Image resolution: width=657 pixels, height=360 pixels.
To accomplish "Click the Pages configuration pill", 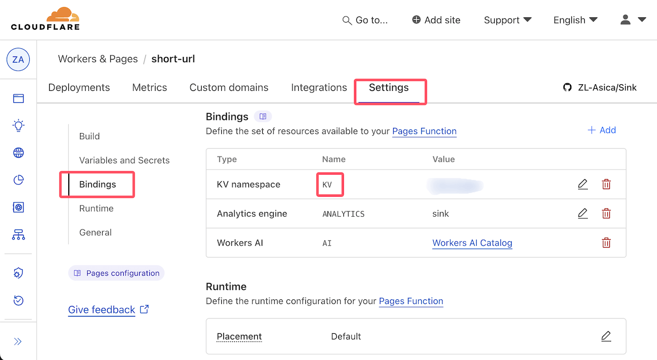I will [x=117, y=273].
